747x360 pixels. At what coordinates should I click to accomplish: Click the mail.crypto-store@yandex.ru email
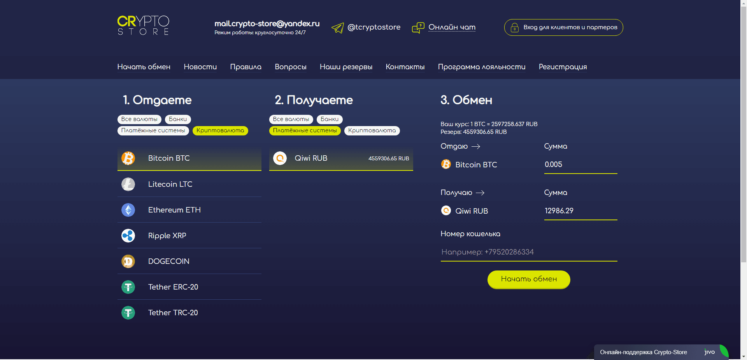click(x=267, y=24)
